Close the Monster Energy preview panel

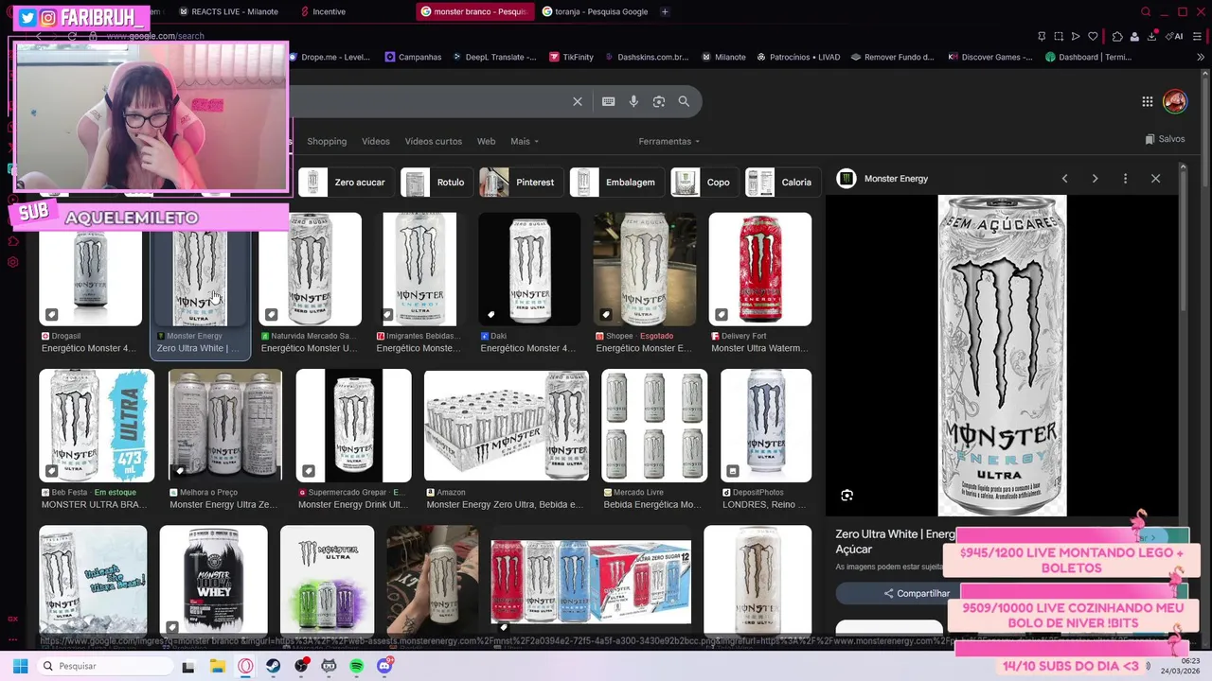coord(1155,179)
